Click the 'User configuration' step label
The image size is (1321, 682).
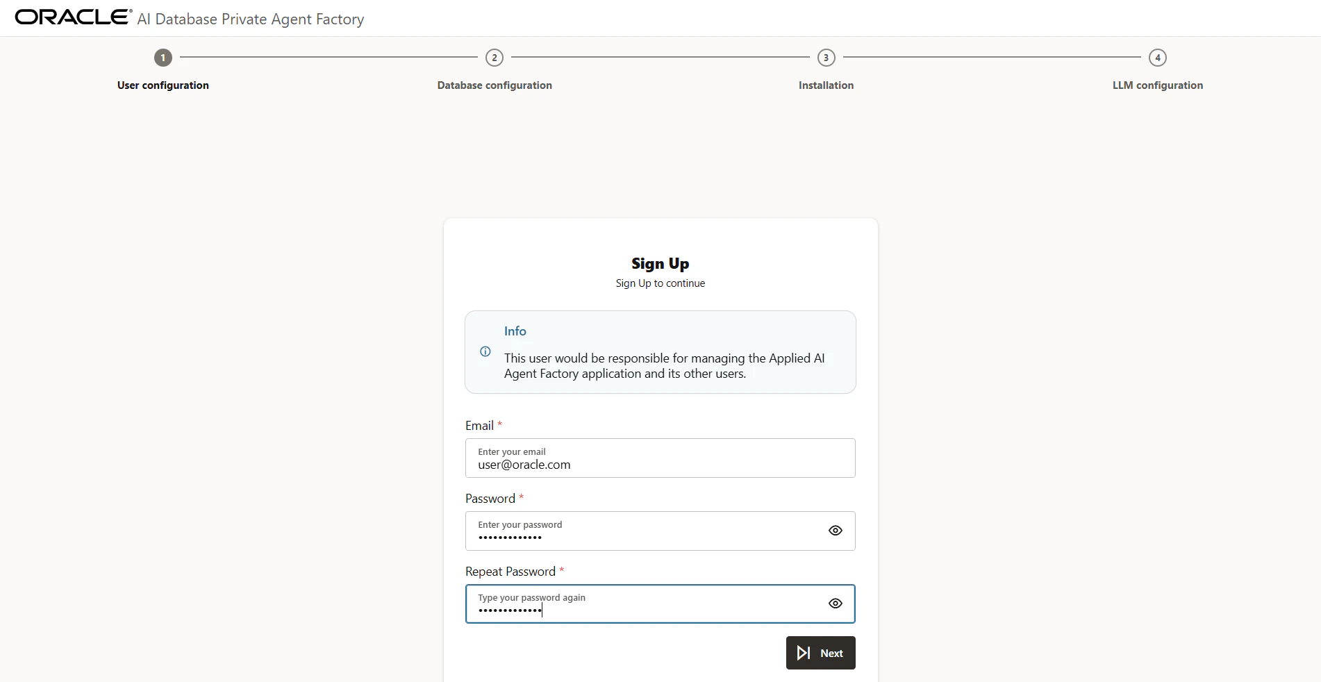click(163, 85)
